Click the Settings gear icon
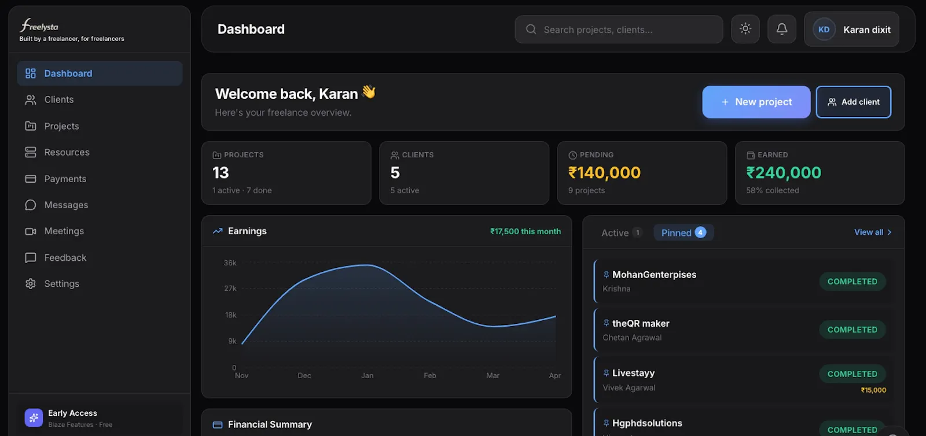 (31, 283)
